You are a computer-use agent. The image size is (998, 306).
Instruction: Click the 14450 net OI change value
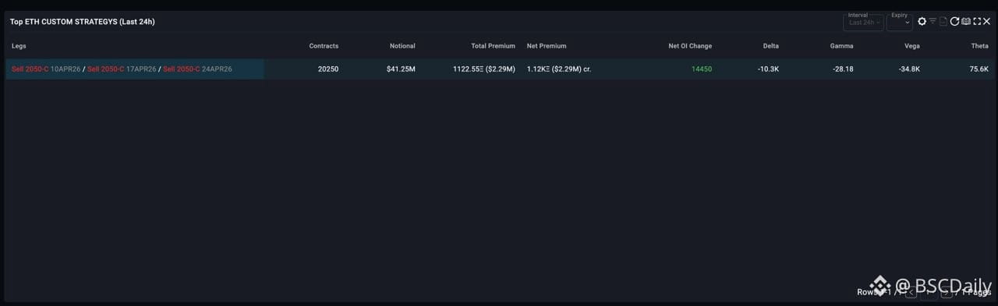[x=702, y=69]
